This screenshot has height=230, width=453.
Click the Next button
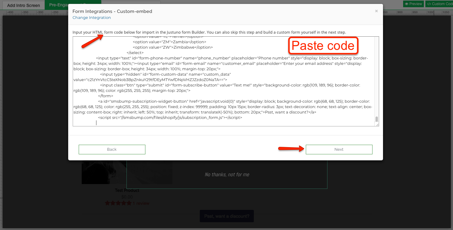[339, 150]
